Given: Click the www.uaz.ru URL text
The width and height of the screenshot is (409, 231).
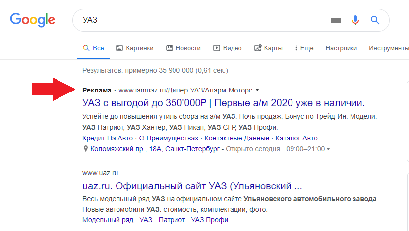Looking at the screenshot, I should point(100,173).
